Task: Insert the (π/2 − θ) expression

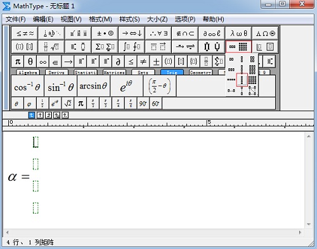Action: 160,86
